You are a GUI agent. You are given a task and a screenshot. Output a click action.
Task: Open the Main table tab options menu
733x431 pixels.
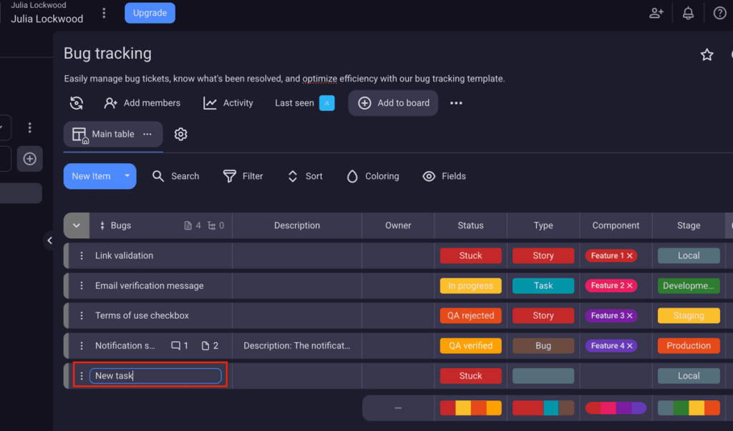(147, 134)
